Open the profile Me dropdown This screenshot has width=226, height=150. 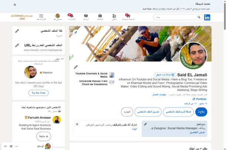[x=58, y=17]
